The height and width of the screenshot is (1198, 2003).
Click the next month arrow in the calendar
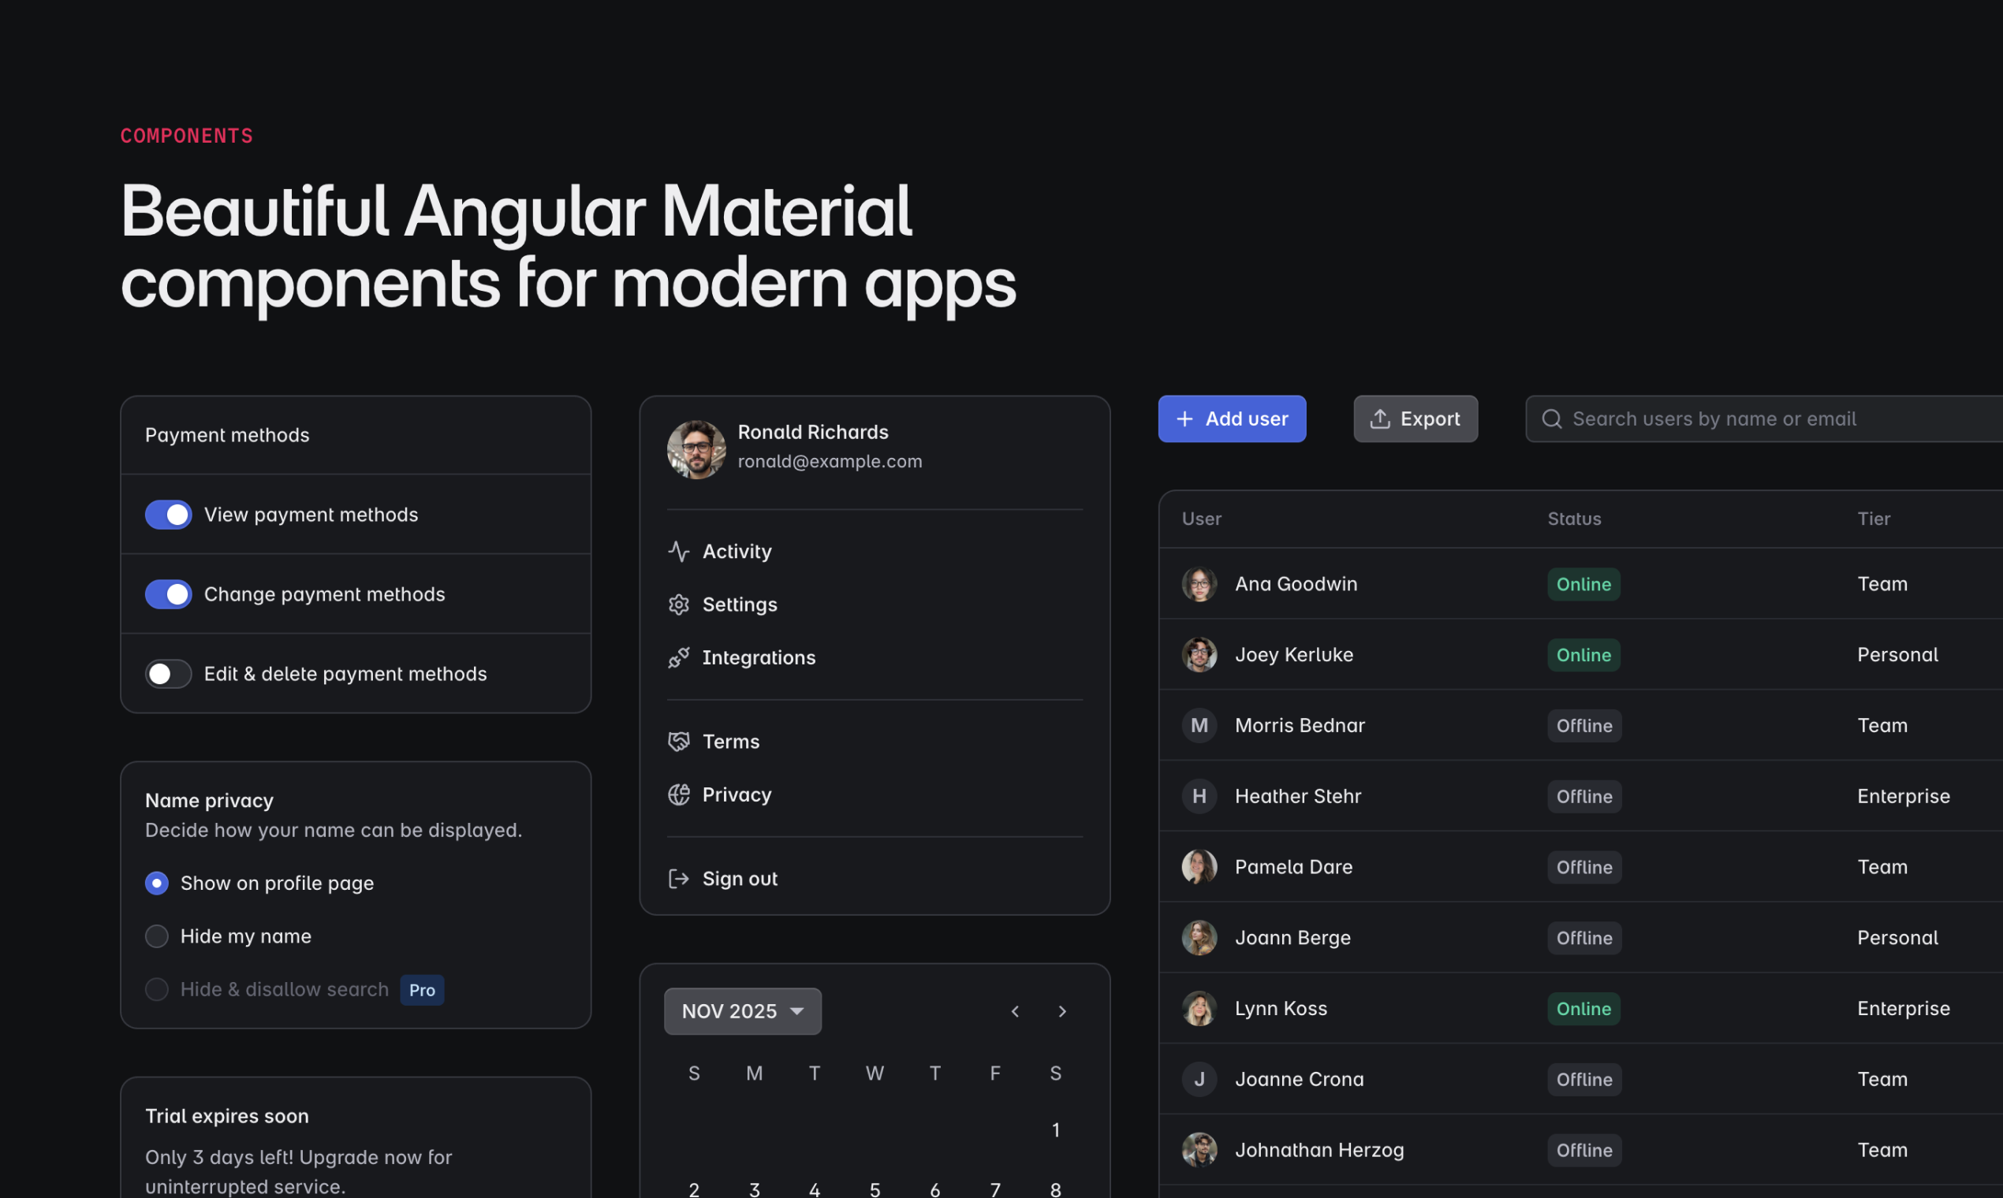pyautogui.click(x=1062, y=1010)
